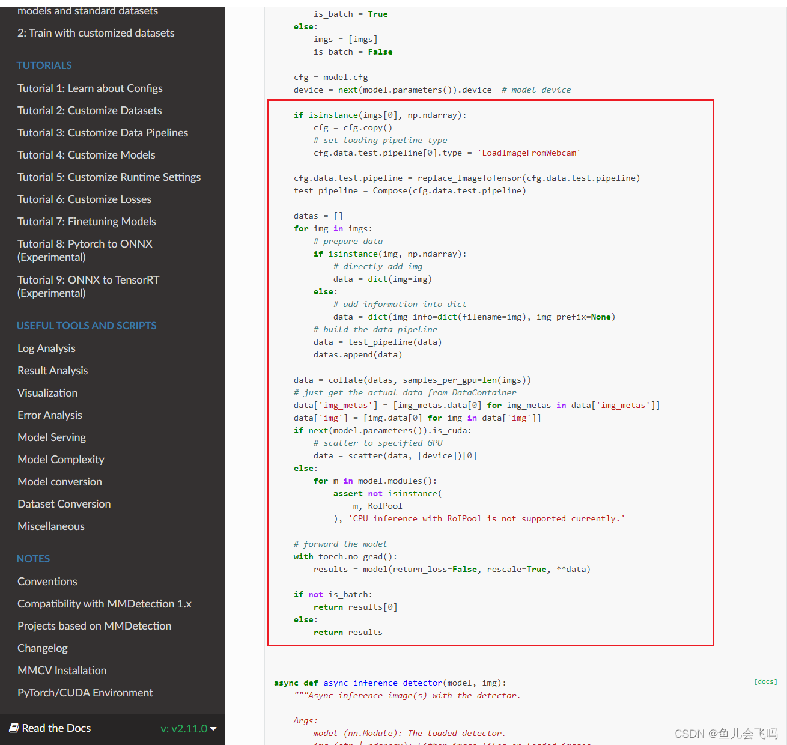Open the [docs] source link for async_inference_detector
Screen dimensions: 787x745
pos(765,681)
